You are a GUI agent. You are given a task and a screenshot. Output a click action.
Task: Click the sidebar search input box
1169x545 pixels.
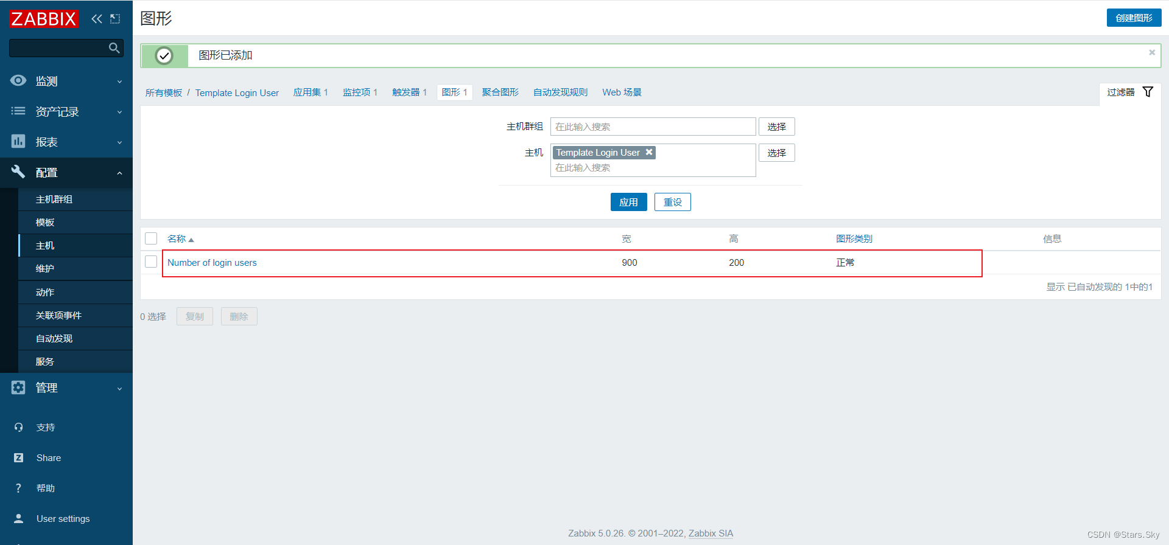click(x=58, y=48)
